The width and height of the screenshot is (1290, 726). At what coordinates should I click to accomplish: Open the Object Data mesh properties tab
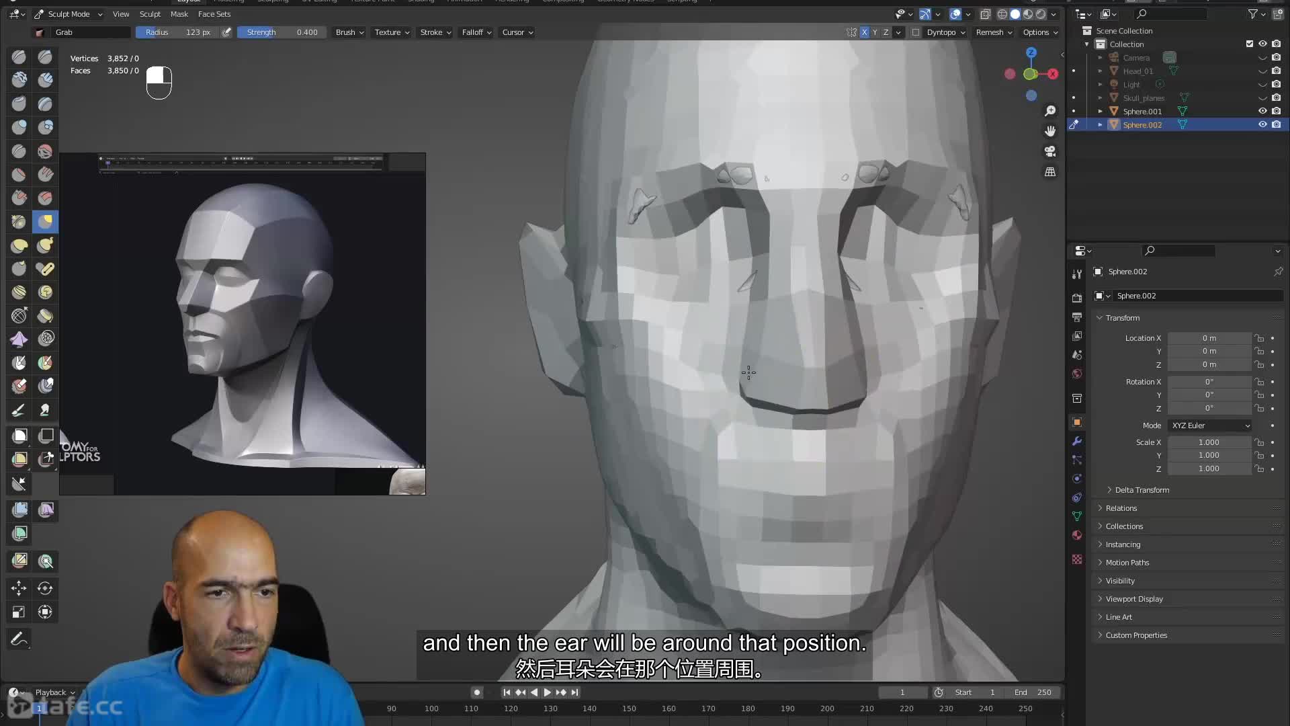pos(1077,516)
